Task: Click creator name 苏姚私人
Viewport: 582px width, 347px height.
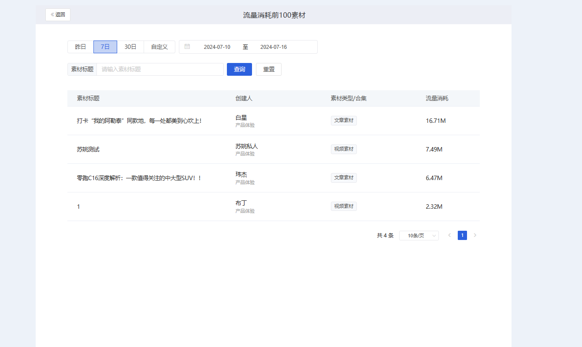Action: (x=247, y=146)
